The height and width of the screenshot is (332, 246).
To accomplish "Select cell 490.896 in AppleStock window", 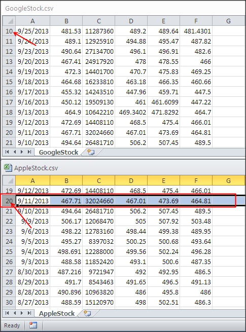I will click(x=66, y=292).
